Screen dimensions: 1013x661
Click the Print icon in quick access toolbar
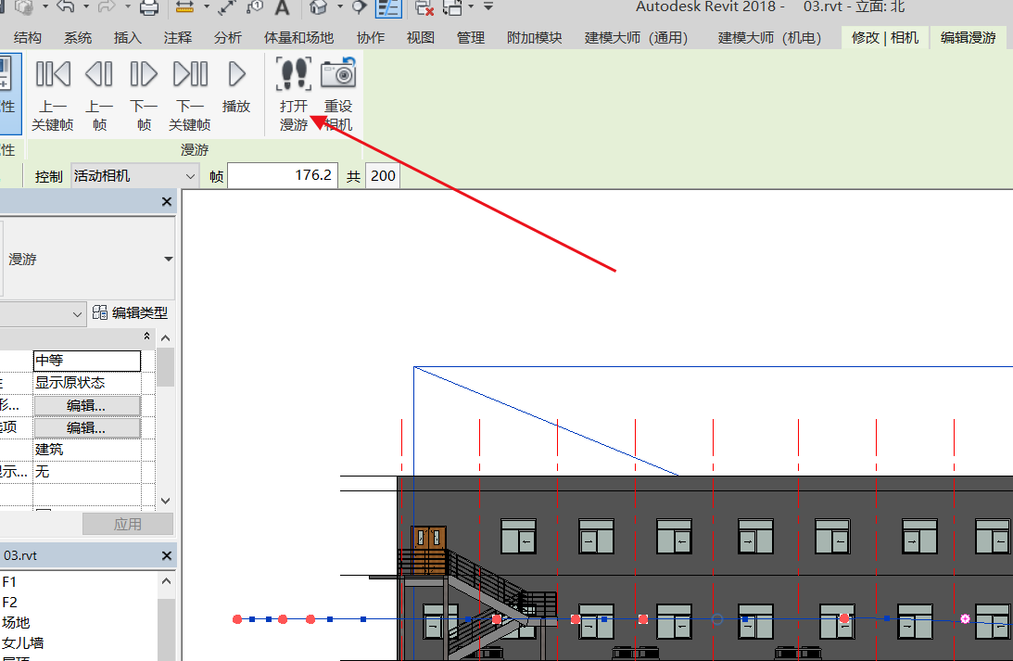point(148,8)
